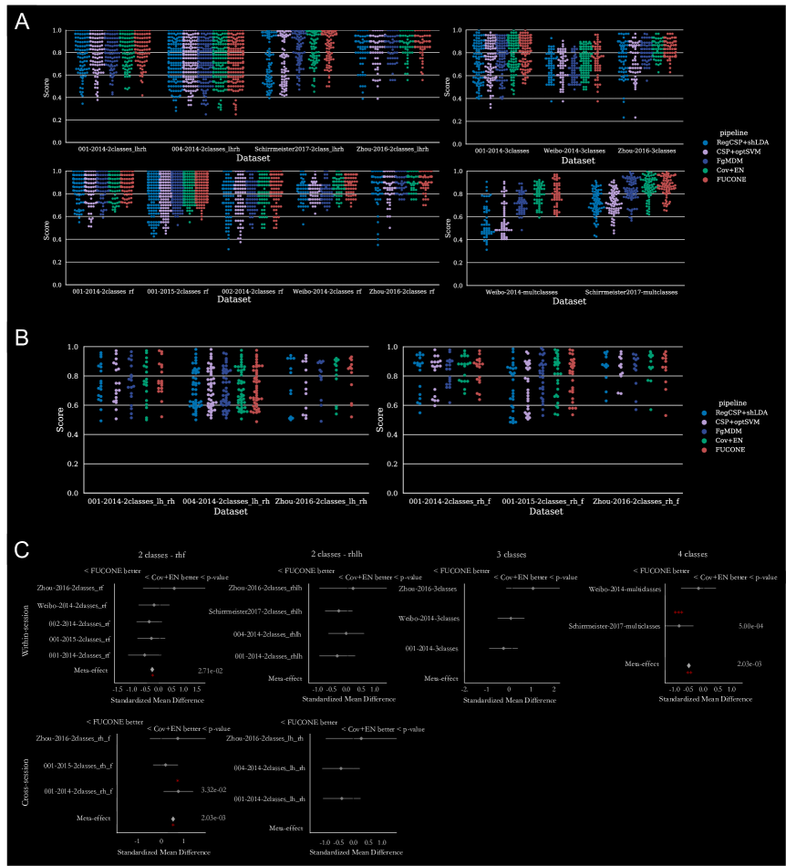Click the CSP+optSVM dot in panel A legend

706,151
